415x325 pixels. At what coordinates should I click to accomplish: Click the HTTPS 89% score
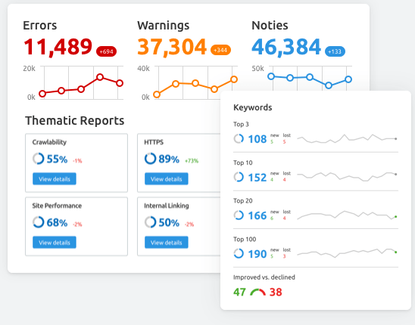click(169, 159)
